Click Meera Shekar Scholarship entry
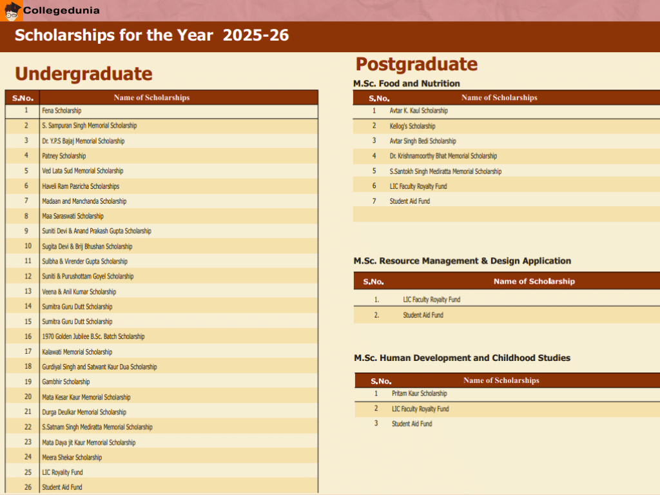Screen dimensions: 660x495 point(72,458)
